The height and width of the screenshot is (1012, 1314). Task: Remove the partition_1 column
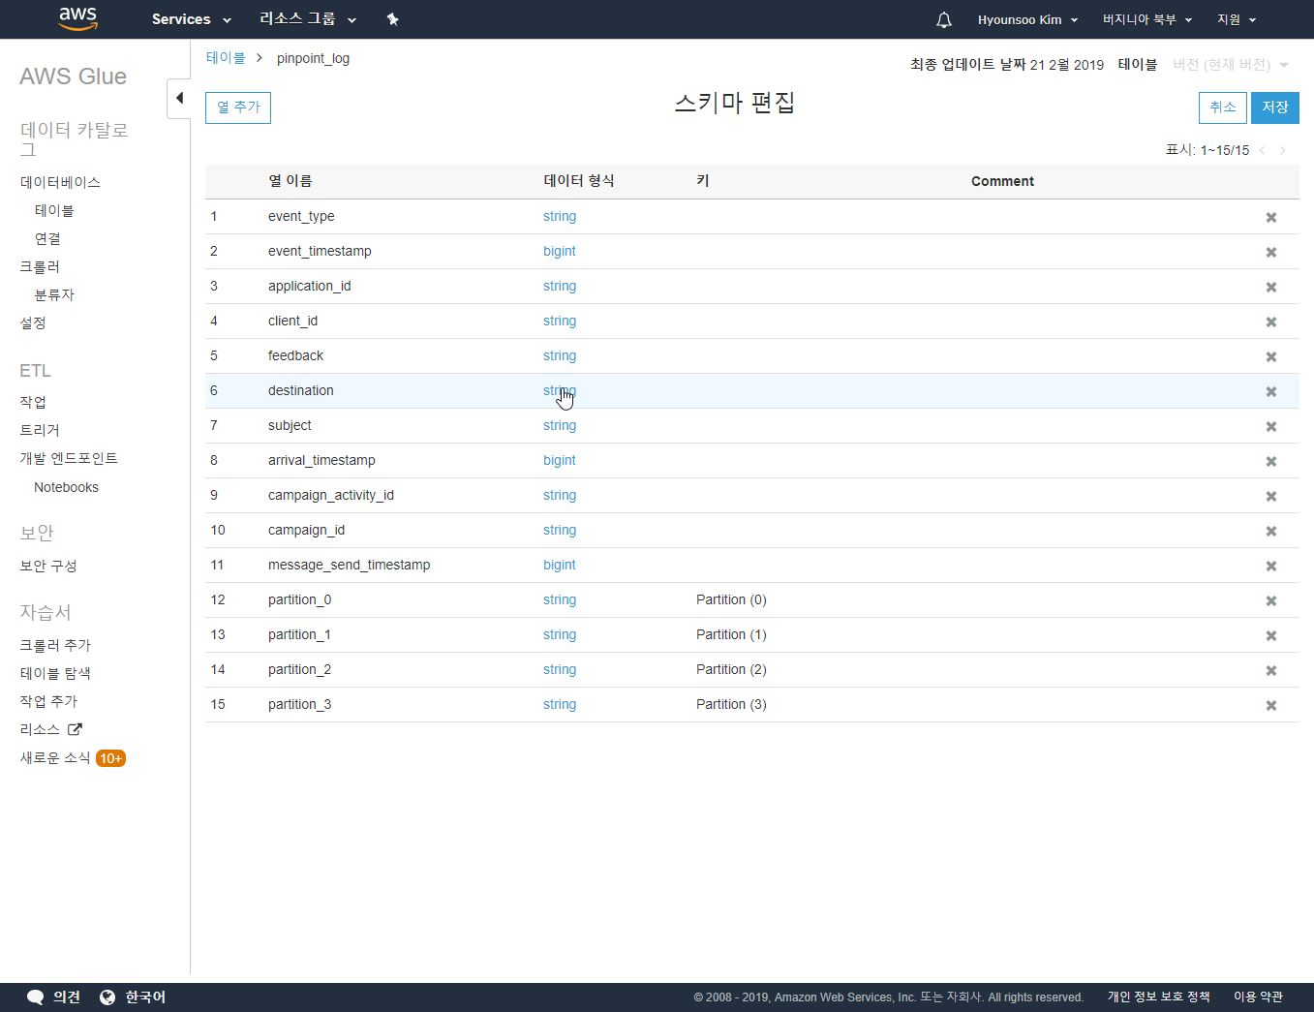click(1271, 635)
